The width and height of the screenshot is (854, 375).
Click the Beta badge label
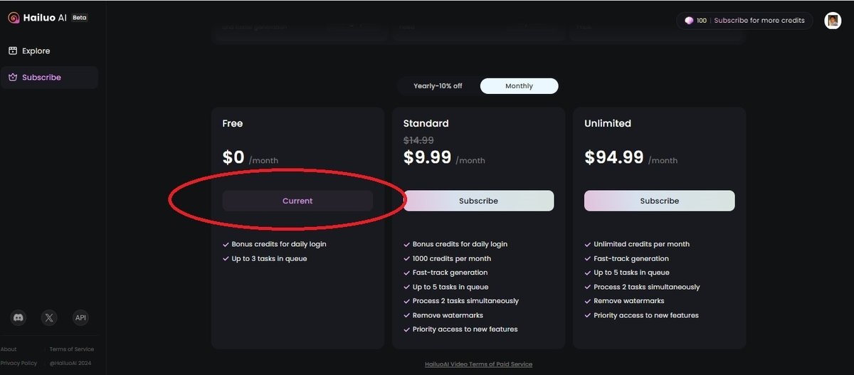click(80, 18)
